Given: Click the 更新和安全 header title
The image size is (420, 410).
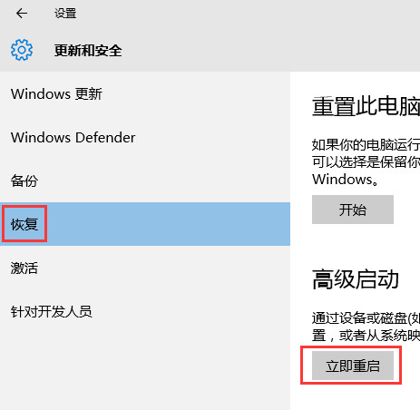Looking at the screenshot, I should tap(88, 51).
